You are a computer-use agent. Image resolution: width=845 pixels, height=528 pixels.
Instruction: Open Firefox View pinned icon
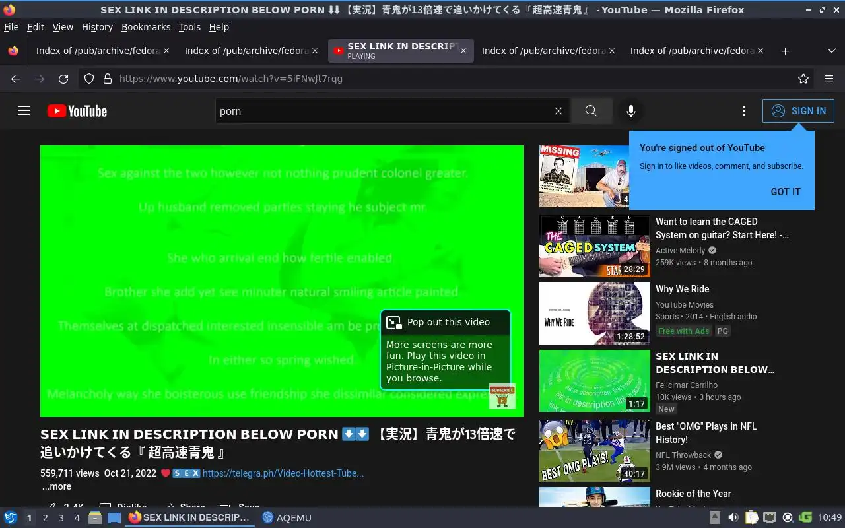(x=13, y=51)
